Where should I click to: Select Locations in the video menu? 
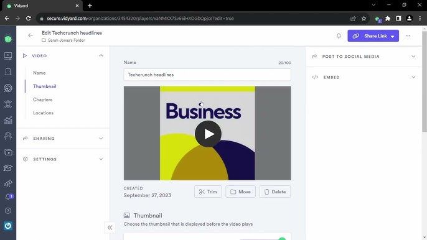click(44, 113)
